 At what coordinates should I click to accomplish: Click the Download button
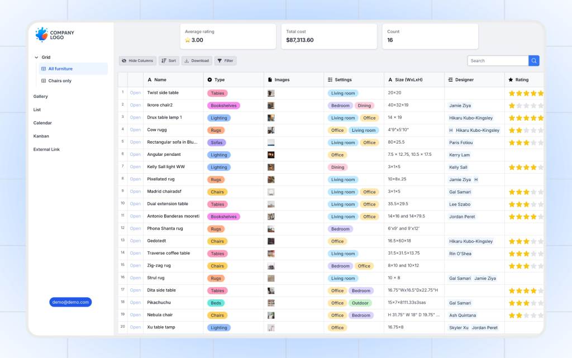[x=197, y=60]
